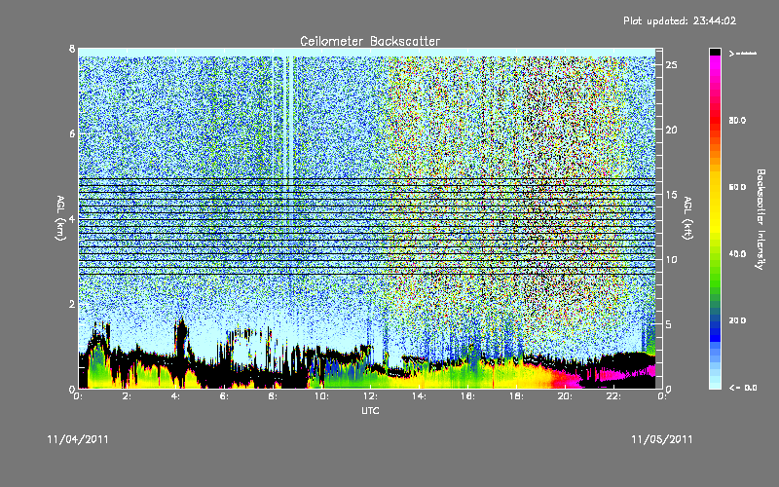Click the "20:" hour tick label
Viewport: 779px width, 487px height.
point(565,396)
